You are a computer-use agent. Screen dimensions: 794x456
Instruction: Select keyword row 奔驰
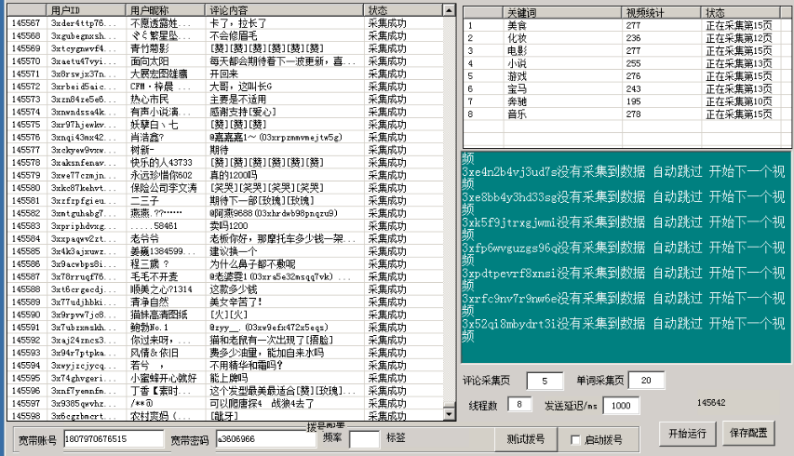pos(623,101)
